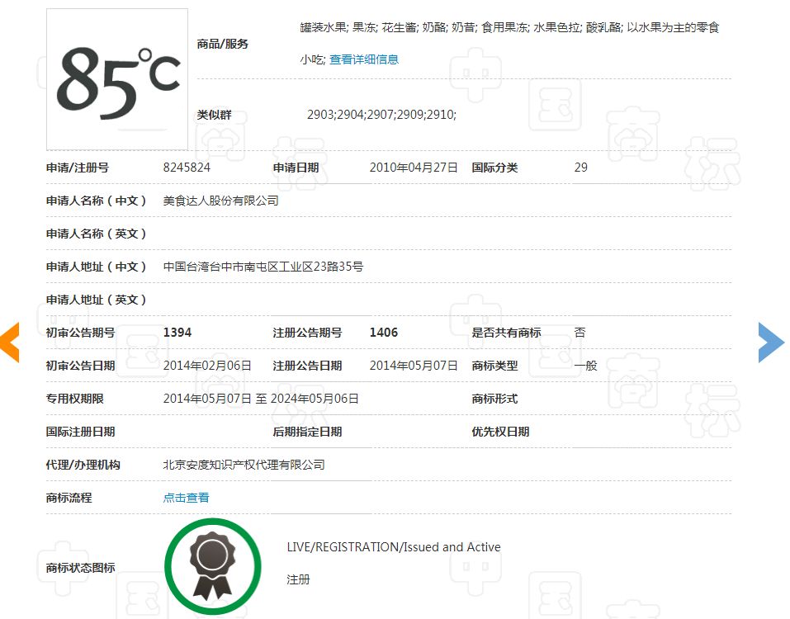Viewport: 790px width, 619px height.
Task: Click the 商标类型 label
Action: tap(494, 366)
